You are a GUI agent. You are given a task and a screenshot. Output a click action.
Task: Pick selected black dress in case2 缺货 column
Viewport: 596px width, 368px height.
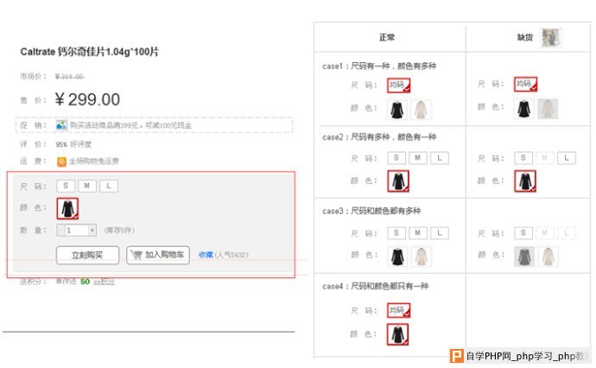click(x=525, y=181)
